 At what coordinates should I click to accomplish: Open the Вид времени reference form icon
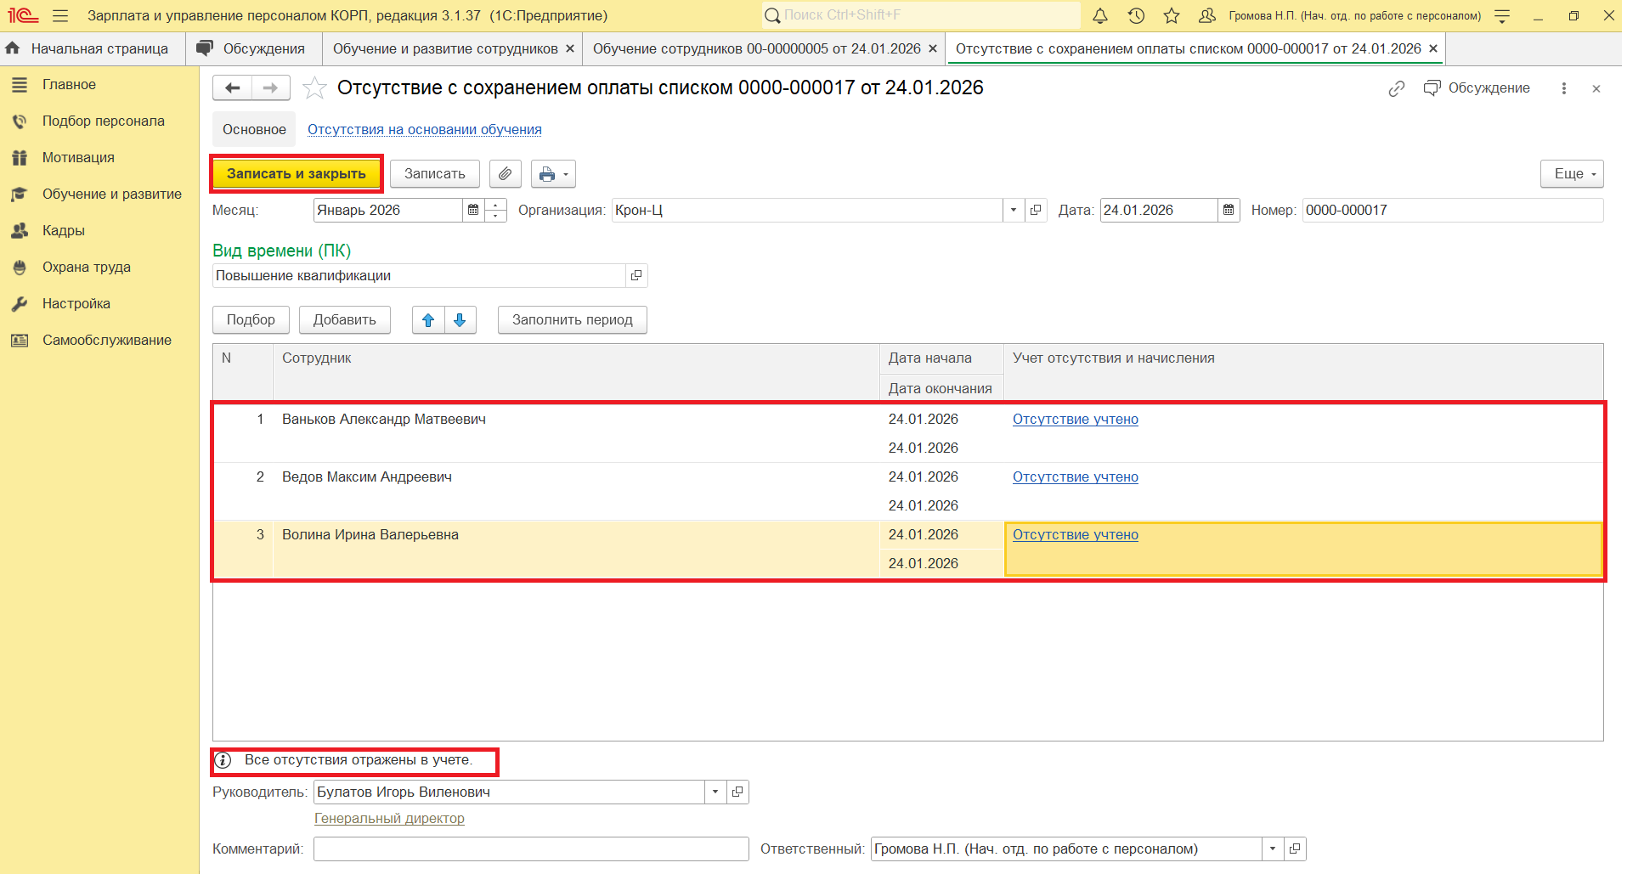(636, 276)
